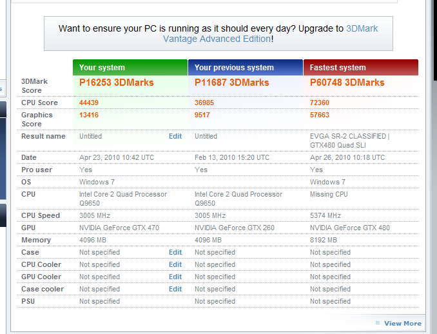Click the Result name row label

click(43, 136)
